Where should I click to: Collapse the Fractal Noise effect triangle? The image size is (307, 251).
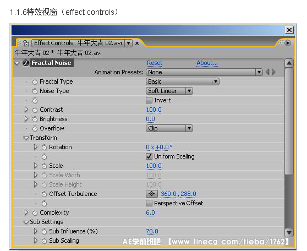pyautogui.click(x=17, y=63)
